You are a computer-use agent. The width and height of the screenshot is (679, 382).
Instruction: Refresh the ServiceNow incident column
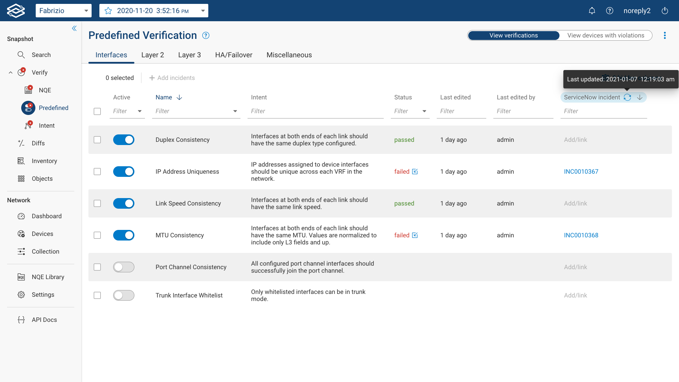[628, 97]
